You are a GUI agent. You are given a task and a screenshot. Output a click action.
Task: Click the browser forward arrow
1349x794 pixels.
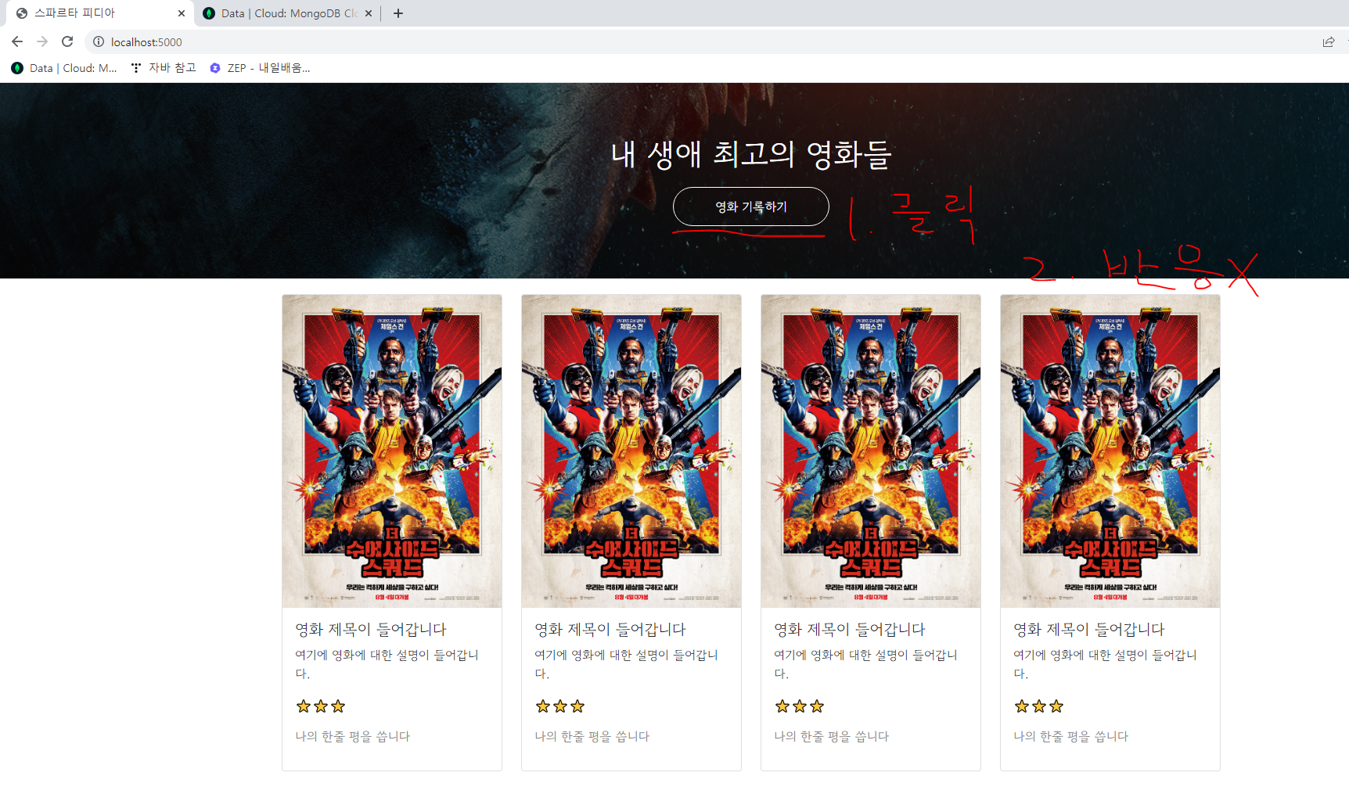point(42,41)
